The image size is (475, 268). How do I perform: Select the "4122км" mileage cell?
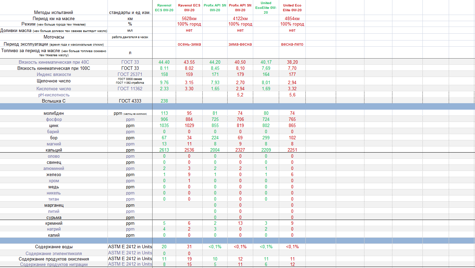(x=240, y=18)
